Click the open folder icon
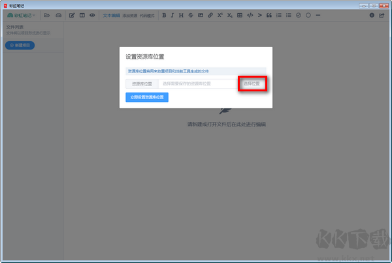 47,15
